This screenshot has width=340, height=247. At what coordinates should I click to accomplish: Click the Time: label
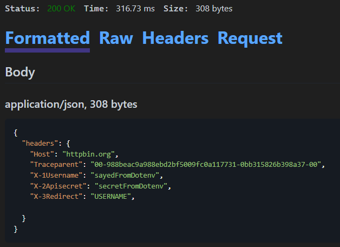(96, 9)
